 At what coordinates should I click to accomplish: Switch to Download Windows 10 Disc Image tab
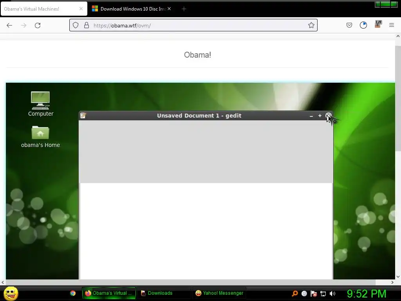coord(132,9)
